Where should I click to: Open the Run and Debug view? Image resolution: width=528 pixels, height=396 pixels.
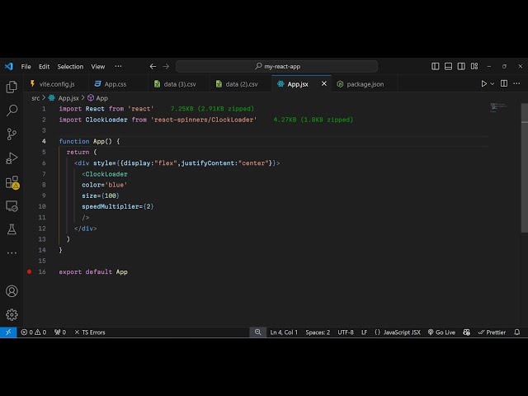12,158
